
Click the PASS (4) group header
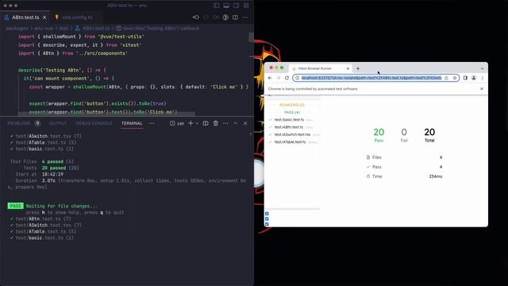[x=292, y=112]
